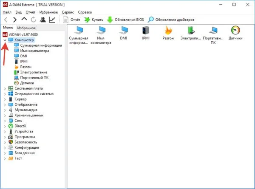This screenshot has height=189, width=255.
Task: Expand the Сеть tree node
Action: [5, 121]
